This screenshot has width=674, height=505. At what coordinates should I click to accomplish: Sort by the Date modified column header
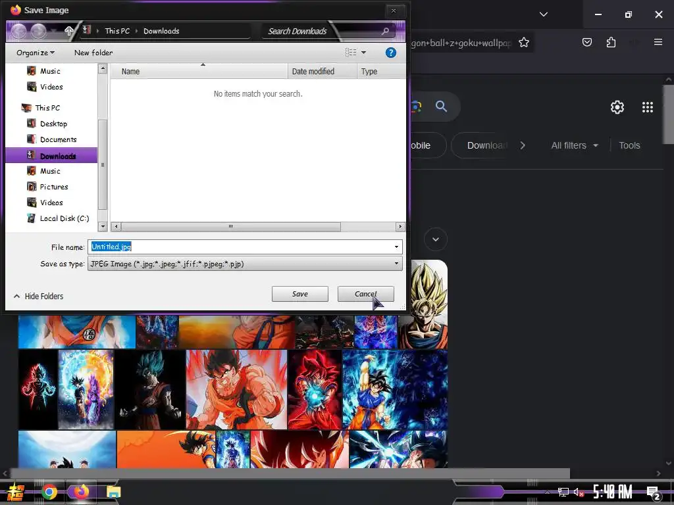point(322,71)
